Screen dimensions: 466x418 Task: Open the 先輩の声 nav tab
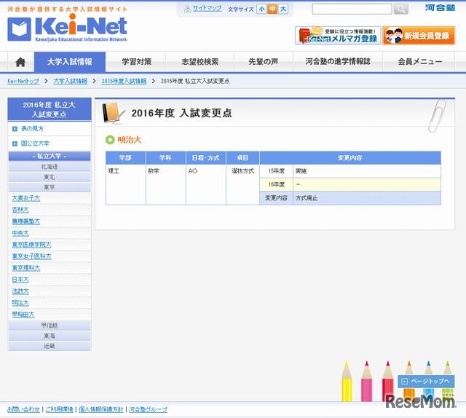click(x=264, y=62)
